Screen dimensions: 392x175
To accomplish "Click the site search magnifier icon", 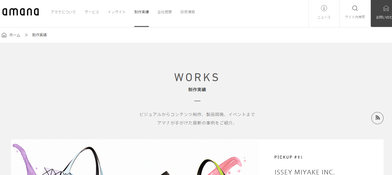I will [x=355, y=8].
